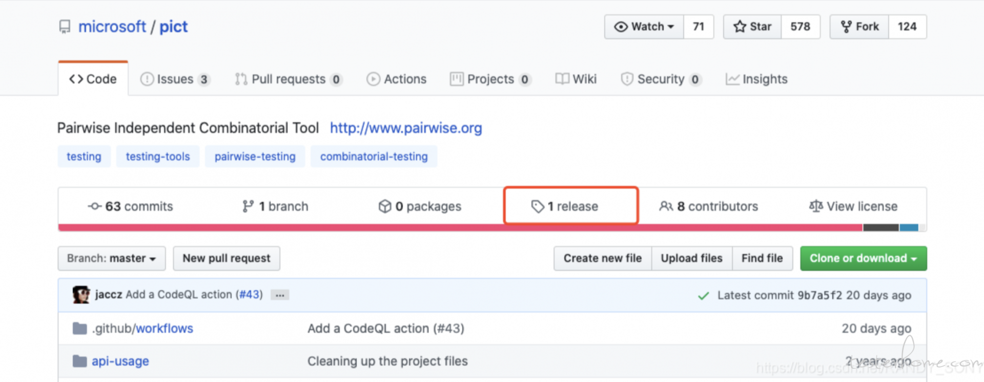
Task: Open the 1 release page
Action: [x=565, y=206]
